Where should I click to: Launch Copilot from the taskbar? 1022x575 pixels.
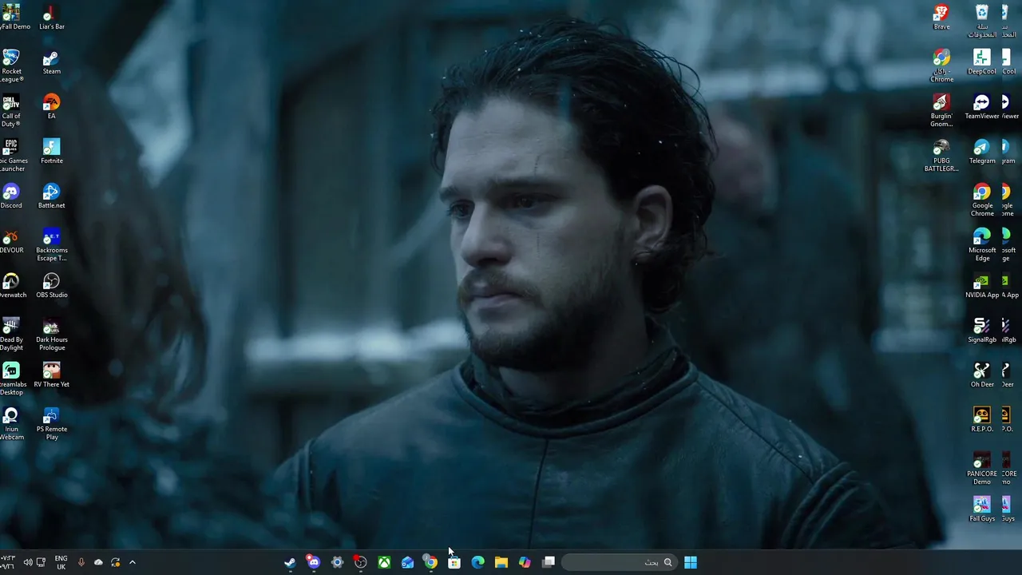525,562
